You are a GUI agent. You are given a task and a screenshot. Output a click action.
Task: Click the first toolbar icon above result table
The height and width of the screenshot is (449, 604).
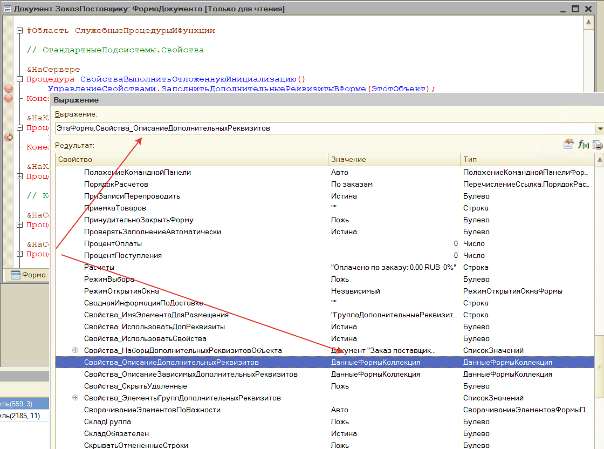coord(568,144)
